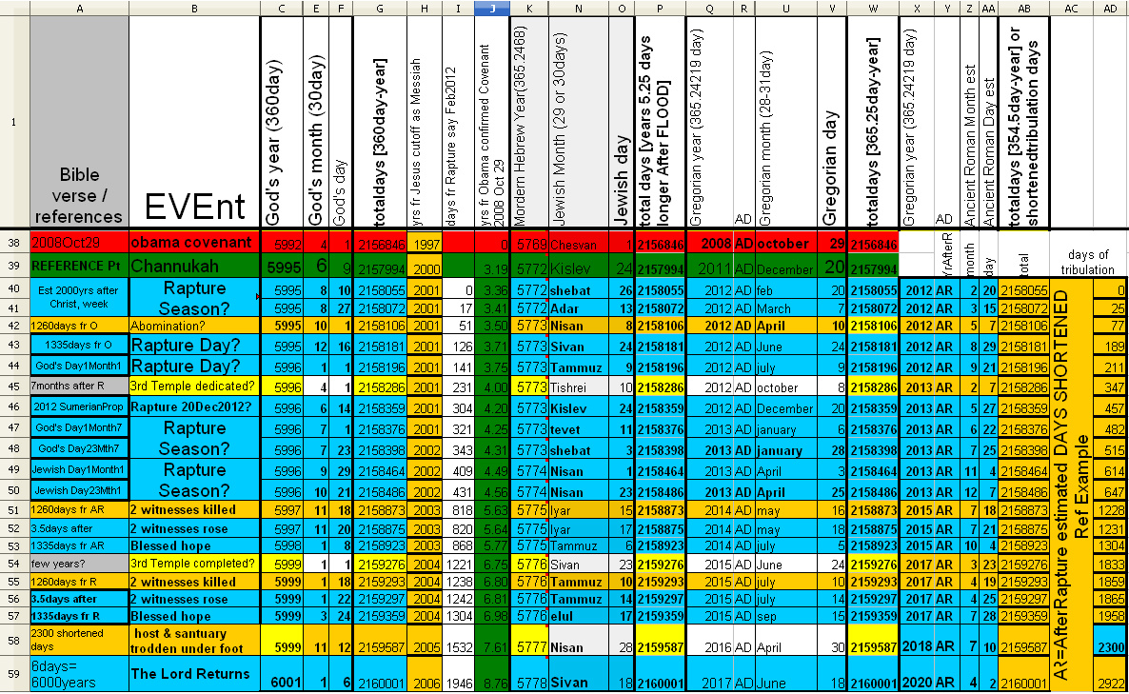Select 'Jewish Day23Mth1' cell
This screenshot has height=694, width=1129.
pyautogui.click(x=79, y=491)
